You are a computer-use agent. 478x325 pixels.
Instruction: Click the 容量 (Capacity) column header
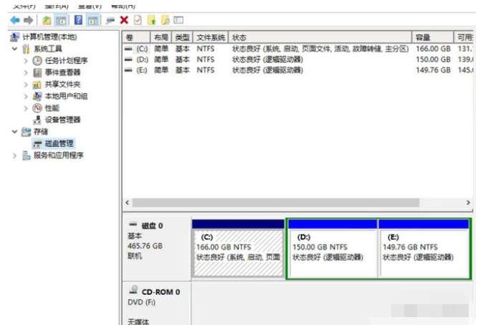click(423, 37)
